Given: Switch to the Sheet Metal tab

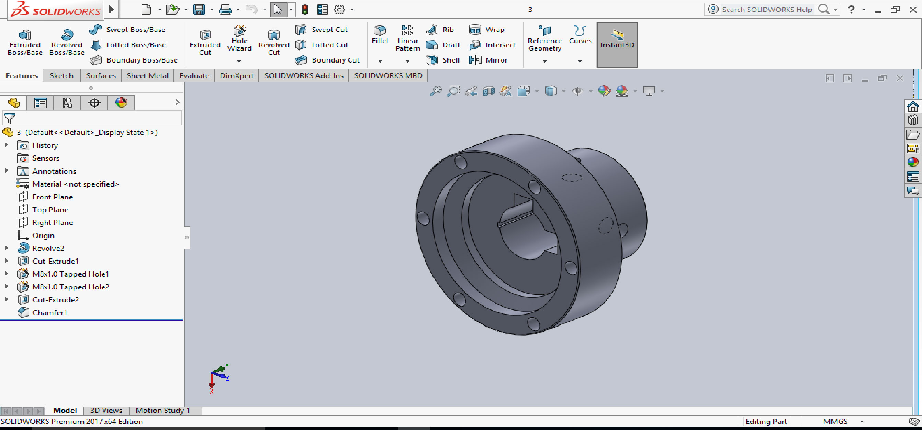Looking at the screenshot, I should pos(147,76).
